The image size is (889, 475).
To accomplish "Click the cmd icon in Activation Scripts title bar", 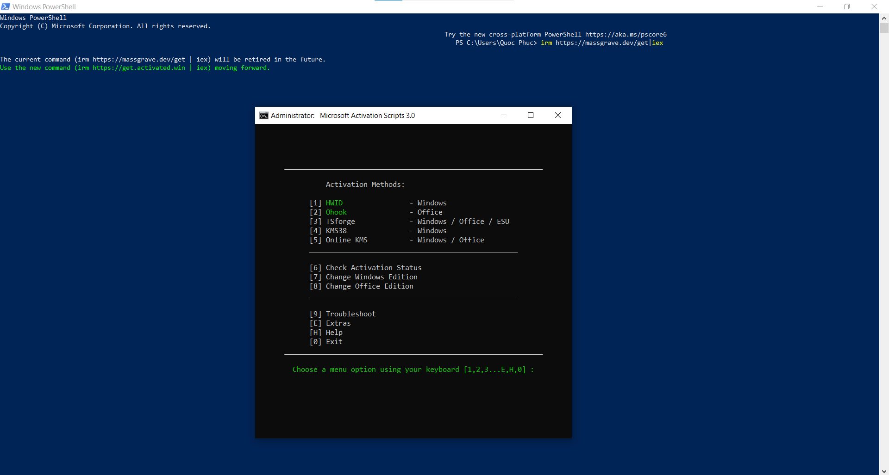I will (264, 116).
